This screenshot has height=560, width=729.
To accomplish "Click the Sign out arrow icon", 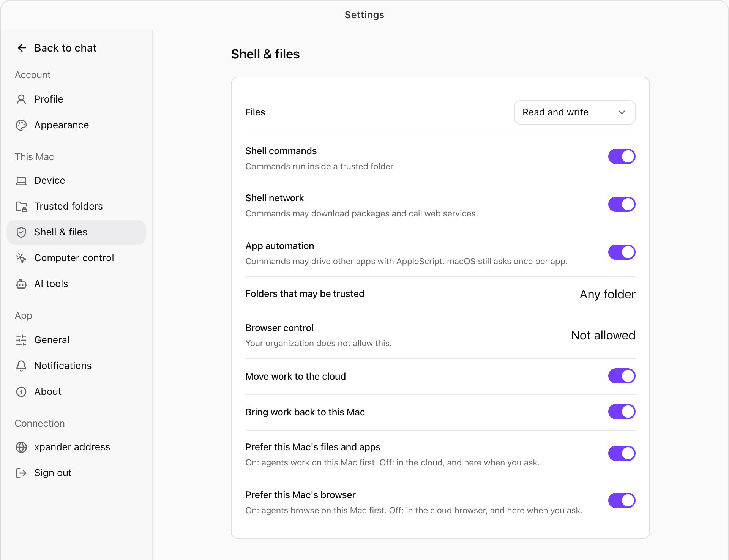I will click(x=21, y=473).
